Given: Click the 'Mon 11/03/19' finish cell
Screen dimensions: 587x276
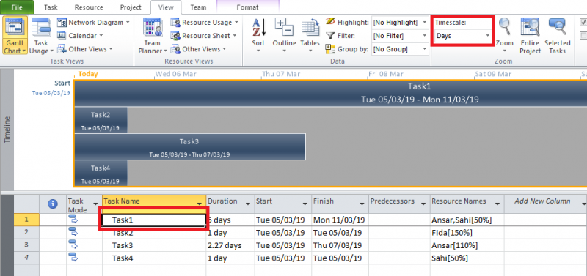Looking at the screenshot, I should pos(340,220).
